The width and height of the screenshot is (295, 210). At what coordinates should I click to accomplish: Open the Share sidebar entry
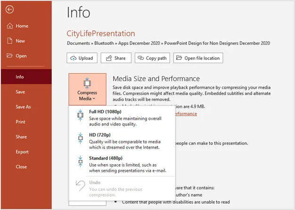tap(26, 137)
